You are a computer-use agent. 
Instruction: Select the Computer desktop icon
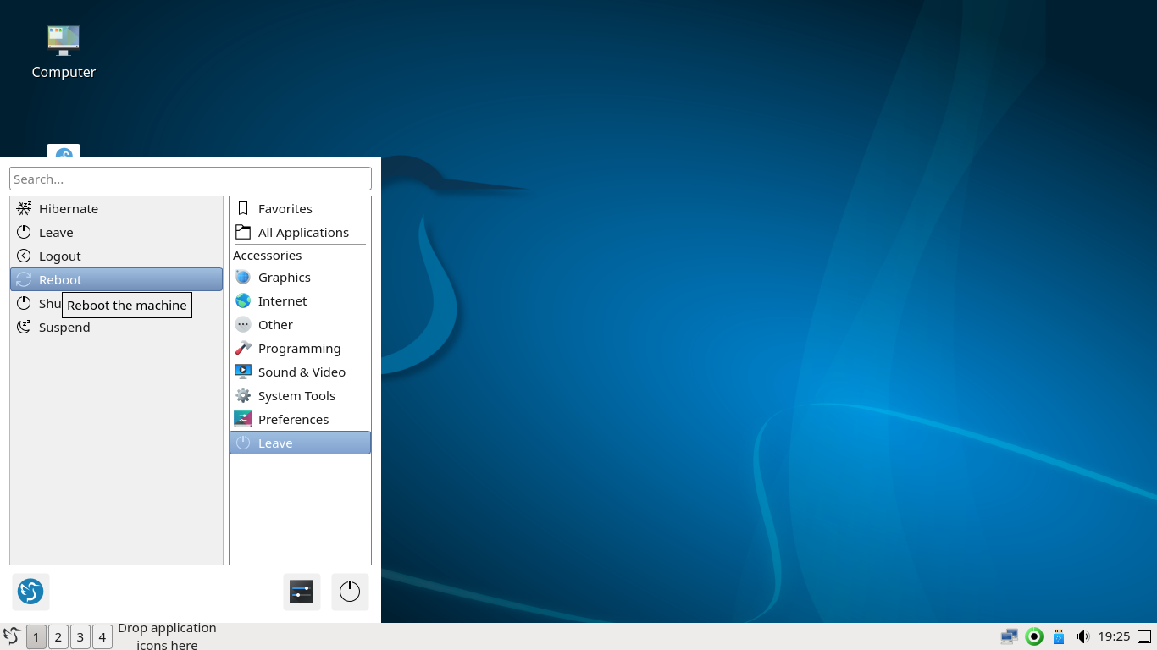pos(64,51)
